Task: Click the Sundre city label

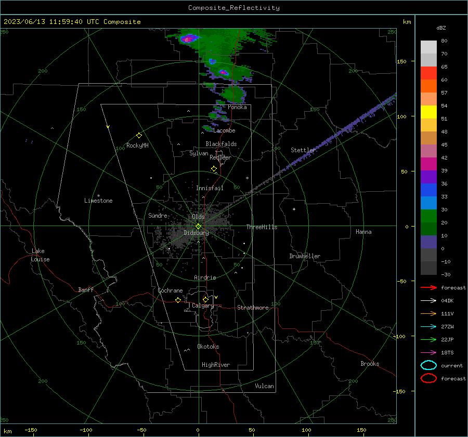Action: click(158, 215)
